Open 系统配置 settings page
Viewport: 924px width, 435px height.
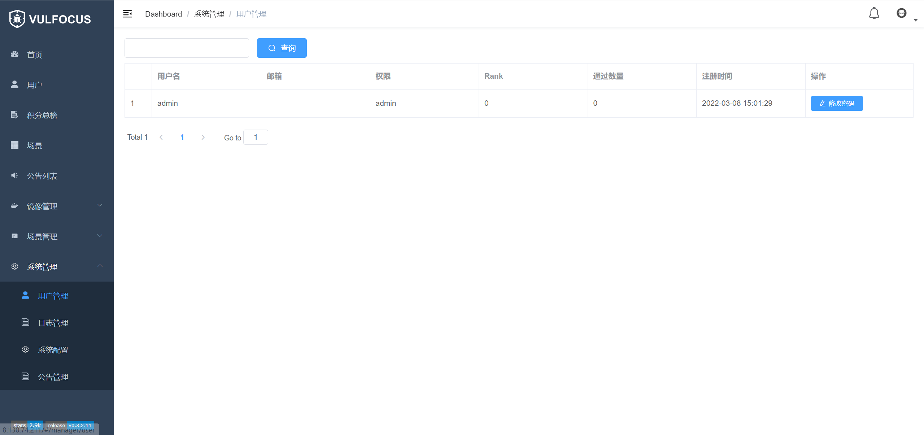53,350
